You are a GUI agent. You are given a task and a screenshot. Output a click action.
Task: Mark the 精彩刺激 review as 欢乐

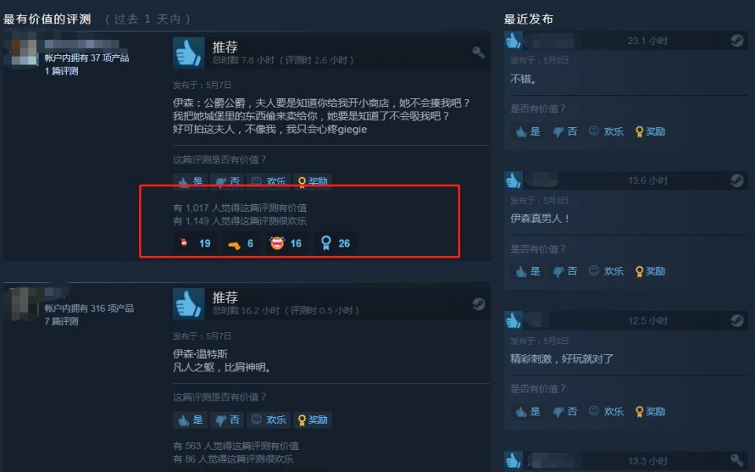pos(606,412)
